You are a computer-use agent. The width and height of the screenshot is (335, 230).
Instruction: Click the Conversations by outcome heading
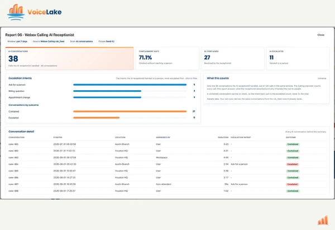point(23,105)
